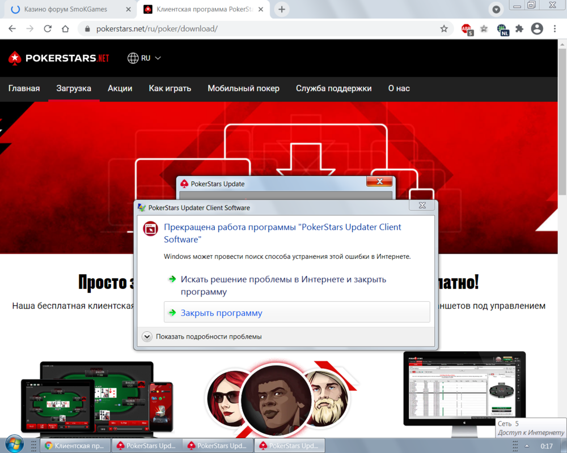Open the Мобильный покер menu item
This screenshot has width=567, height=453.
(x=243, y=88)
